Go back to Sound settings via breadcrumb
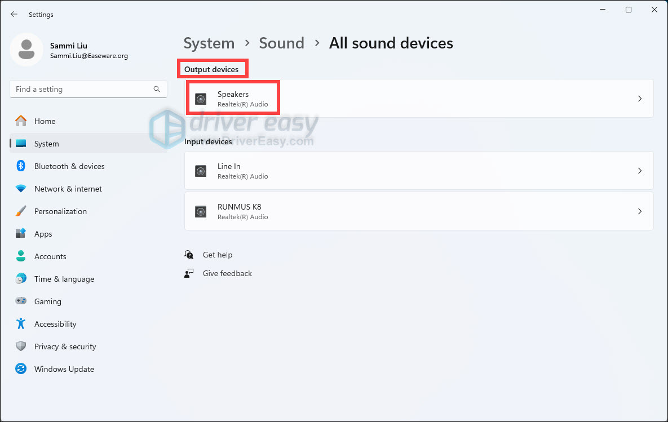 click(282, 43)
